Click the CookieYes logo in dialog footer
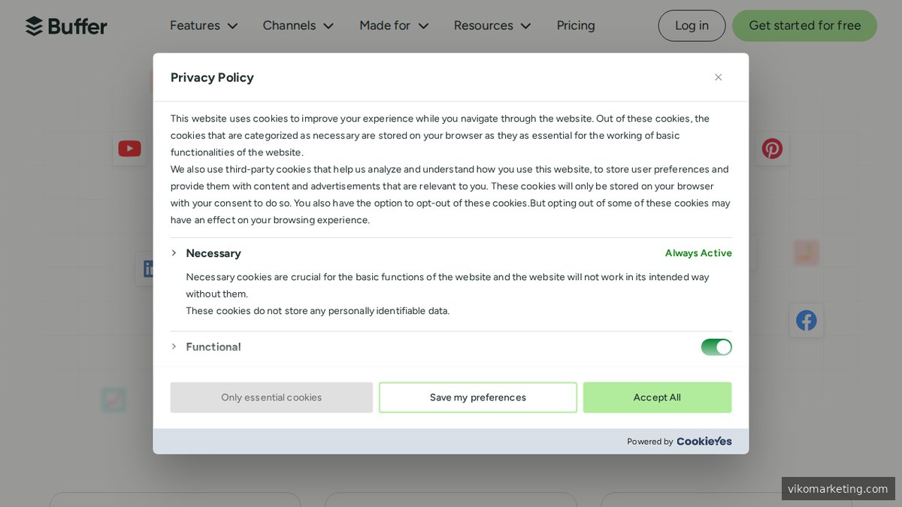 pos(704,442)
